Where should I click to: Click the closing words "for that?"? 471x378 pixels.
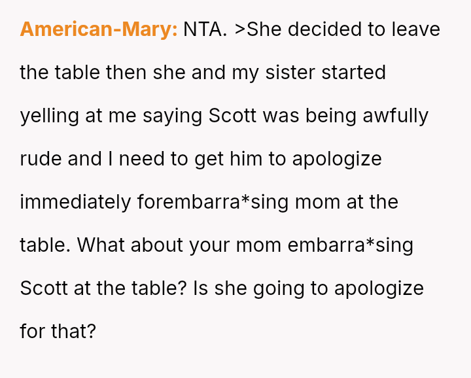(x=58, y=332)
